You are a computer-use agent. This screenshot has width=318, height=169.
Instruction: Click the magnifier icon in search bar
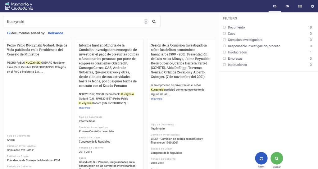click(x=154, y=22)
